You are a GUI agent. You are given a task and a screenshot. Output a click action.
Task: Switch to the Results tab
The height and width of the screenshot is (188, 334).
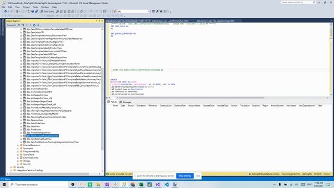tap(112, 102)
